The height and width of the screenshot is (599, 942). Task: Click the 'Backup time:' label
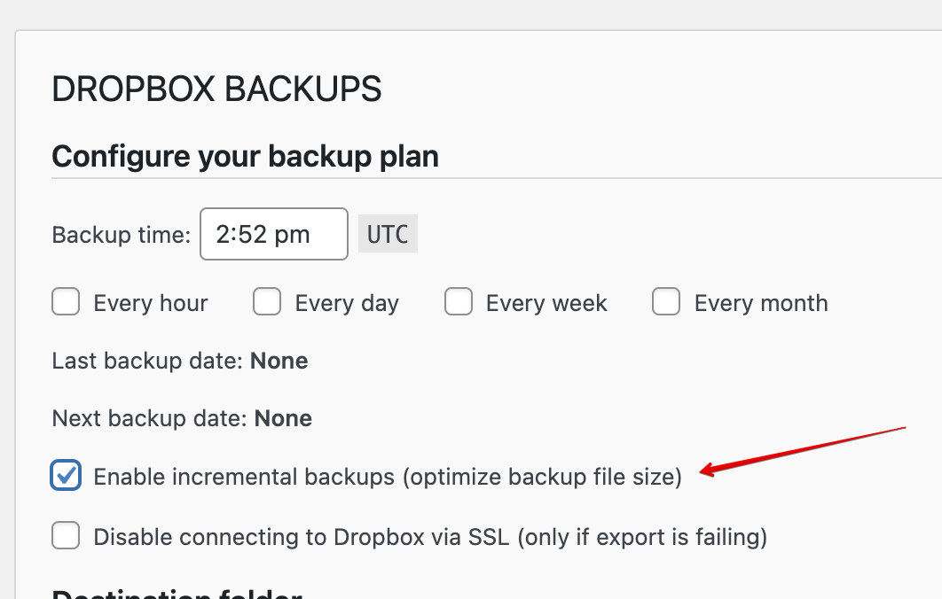[122, 235]
